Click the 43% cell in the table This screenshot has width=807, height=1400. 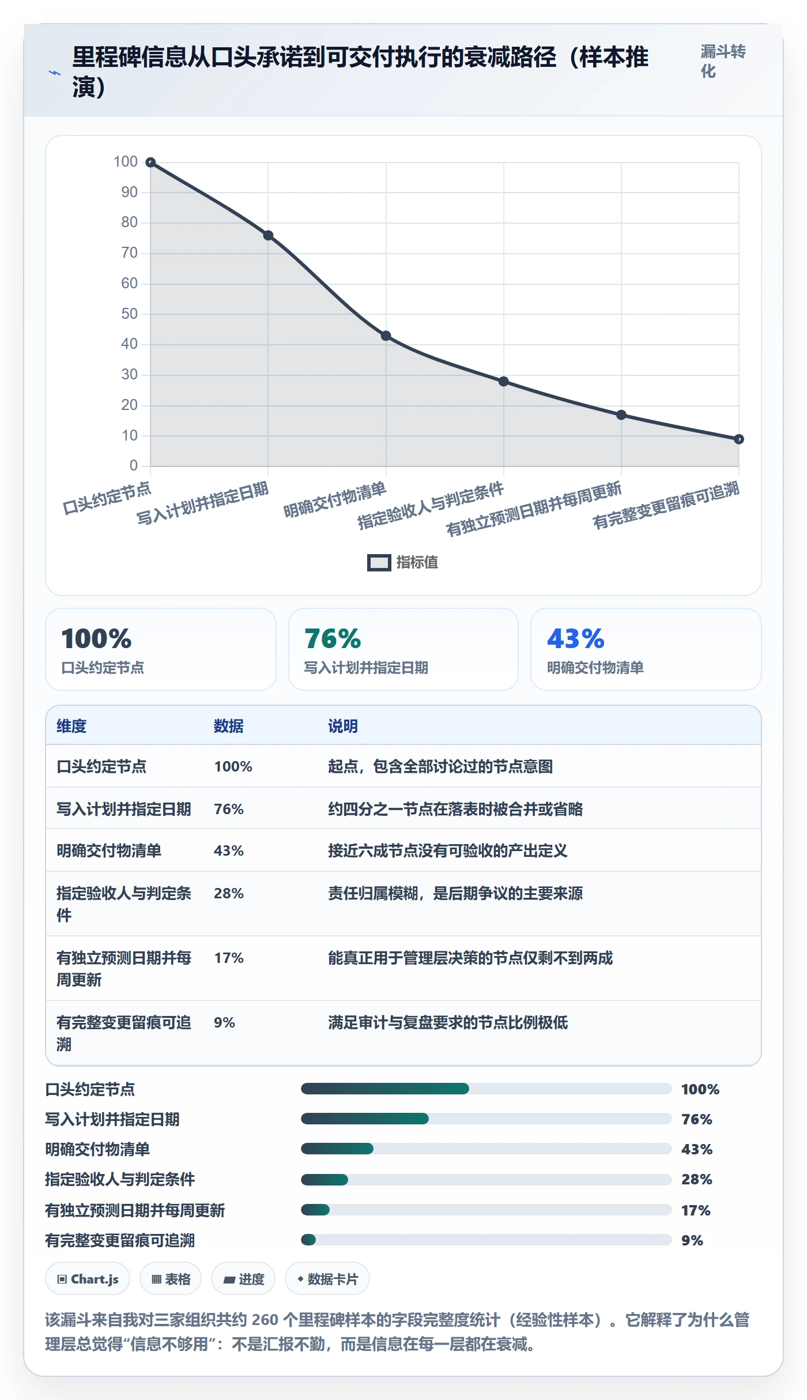coord(229,851)
